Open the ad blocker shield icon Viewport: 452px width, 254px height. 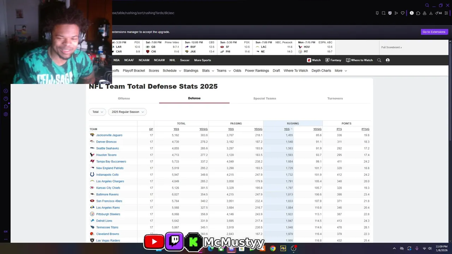[x=390, y=13]
